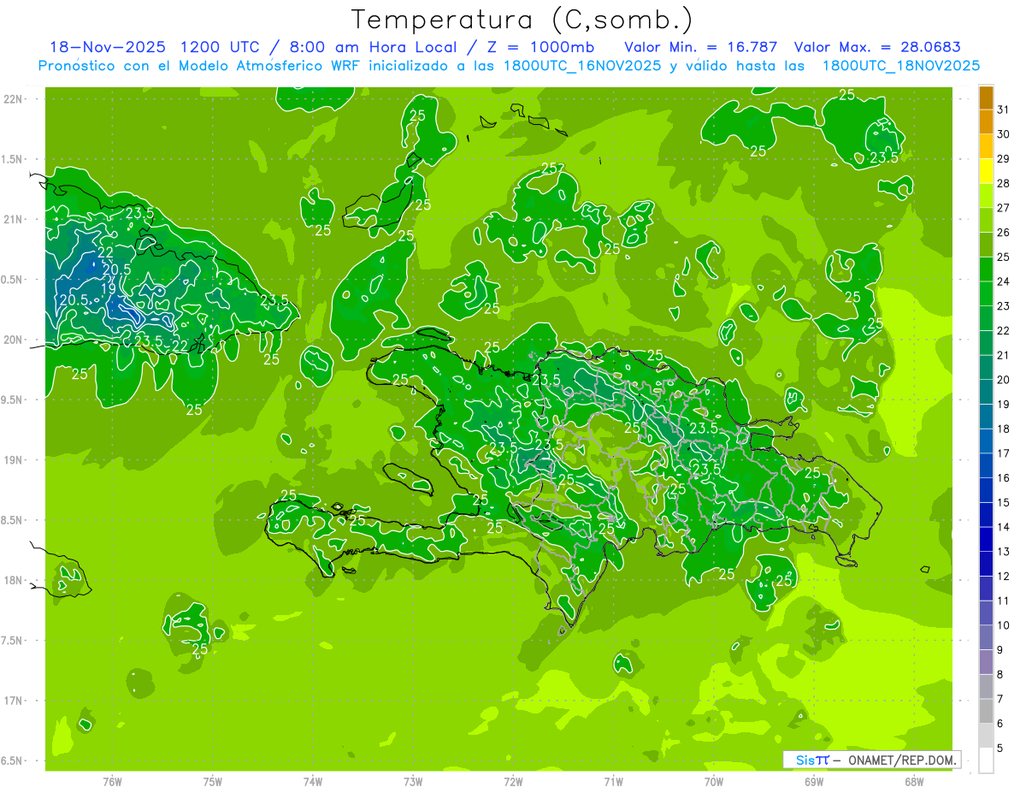
Task: Click the '72W' longitude axis label
Action: tap(513, 782)
